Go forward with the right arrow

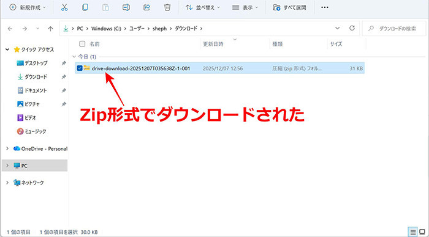tap(25, 29)
